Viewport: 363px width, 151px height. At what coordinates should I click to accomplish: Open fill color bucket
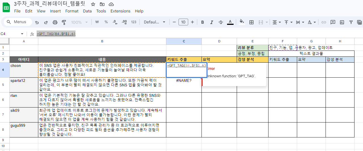(242, 22)
